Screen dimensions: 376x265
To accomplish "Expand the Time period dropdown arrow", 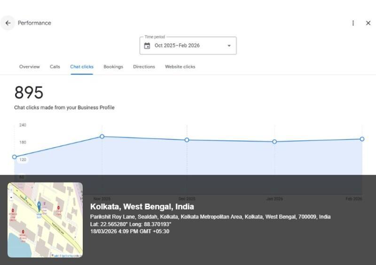I will coord(229,46).
